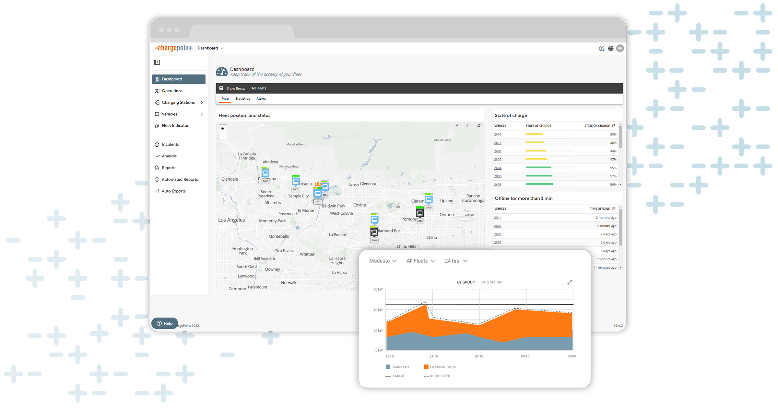Switch to the Statistics tab
778x408 pixels.
[x=242, y=99]
